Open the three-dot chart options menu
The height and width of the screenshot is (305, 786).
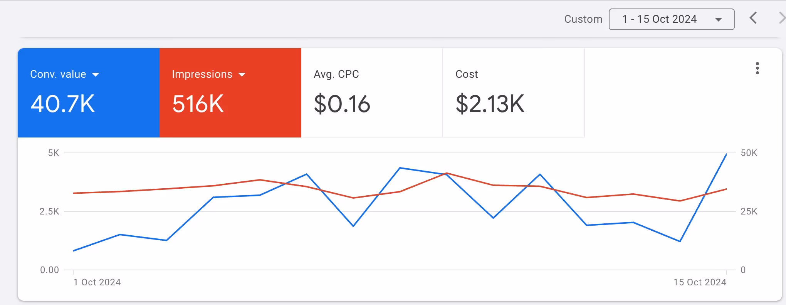757,68
